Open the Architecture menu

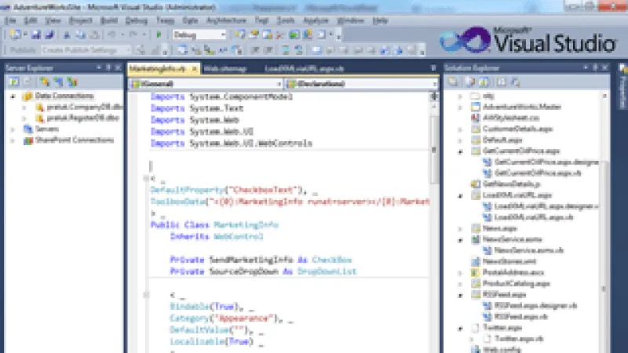(x=226, y=20)
